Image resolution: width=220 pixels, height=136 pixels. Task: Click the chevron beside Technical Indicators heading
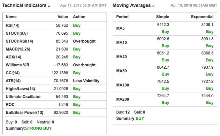pyautogui.click(x=49, y=6)
